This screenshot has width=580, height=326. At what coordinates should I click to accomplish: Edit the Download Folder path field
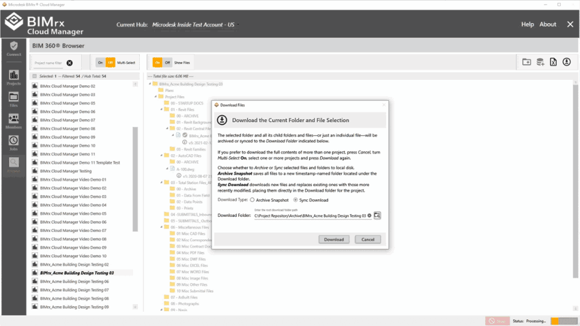pyautogui.click(x=310, y=216)
